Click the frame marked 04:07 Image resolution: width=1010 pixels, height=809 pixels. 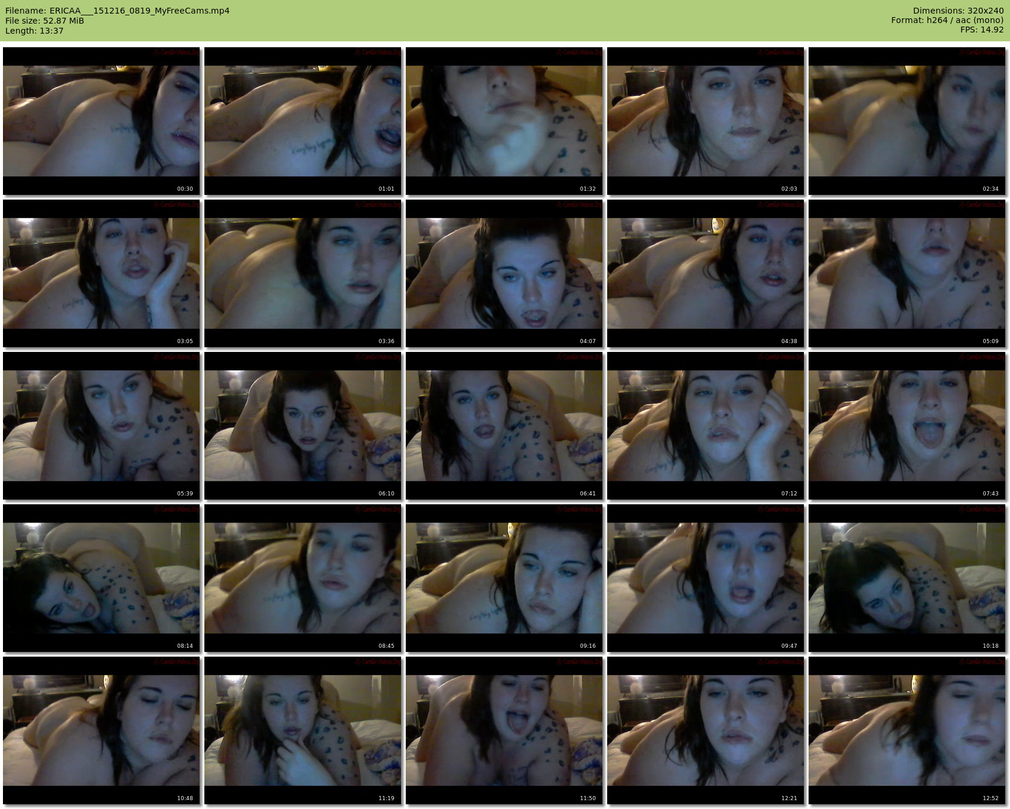pyautogui.click(x=504, y=273)
